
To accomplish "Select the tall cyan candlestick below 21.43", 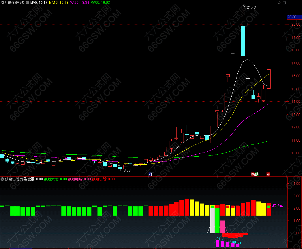I will 243,41.
